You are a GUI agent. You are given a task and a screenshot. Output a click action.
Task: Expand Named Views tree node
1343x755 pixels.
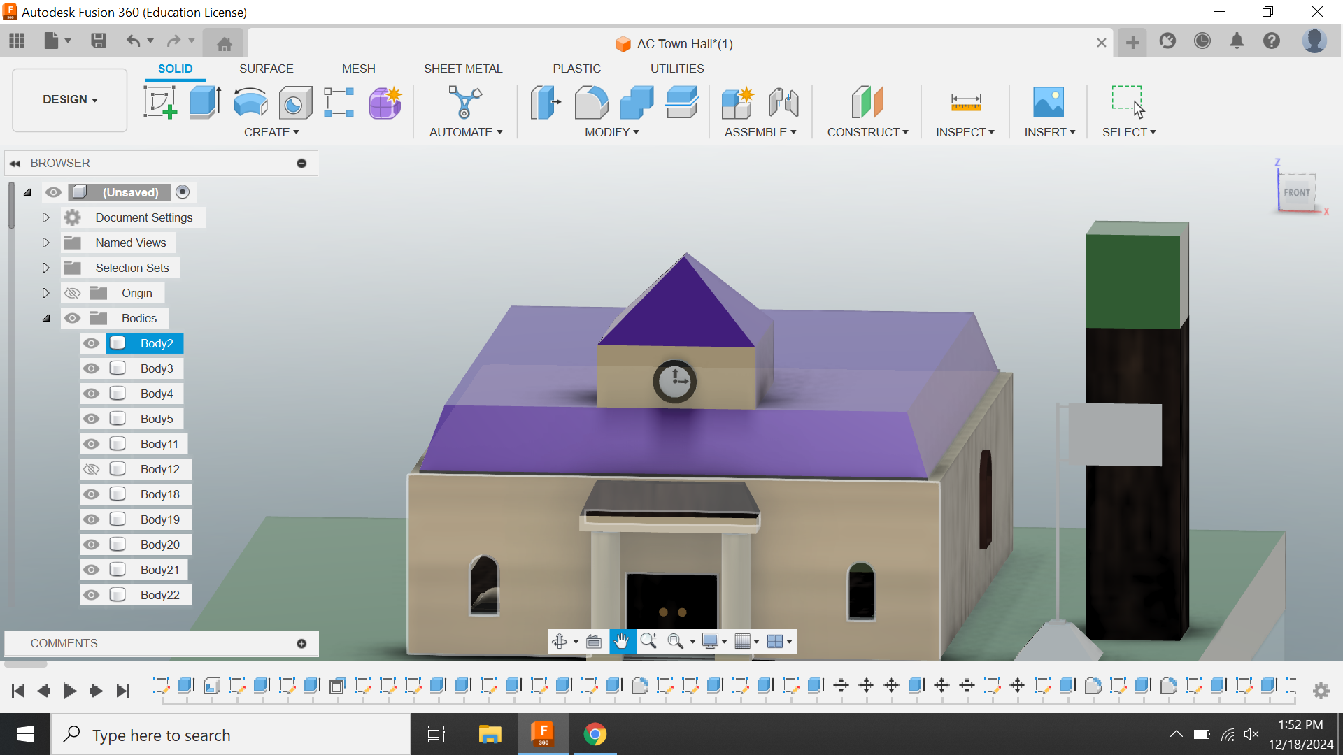45,243
